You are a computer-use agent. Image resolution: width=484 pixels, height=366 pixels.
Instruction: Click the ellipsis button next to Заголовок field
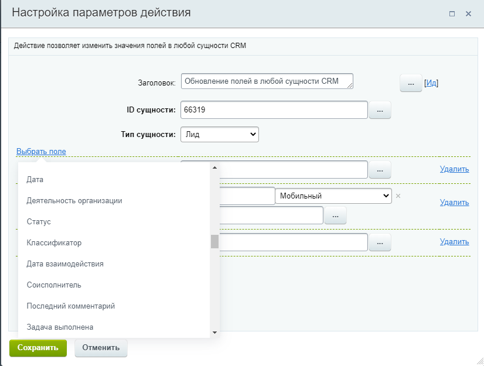coord(410,83)
